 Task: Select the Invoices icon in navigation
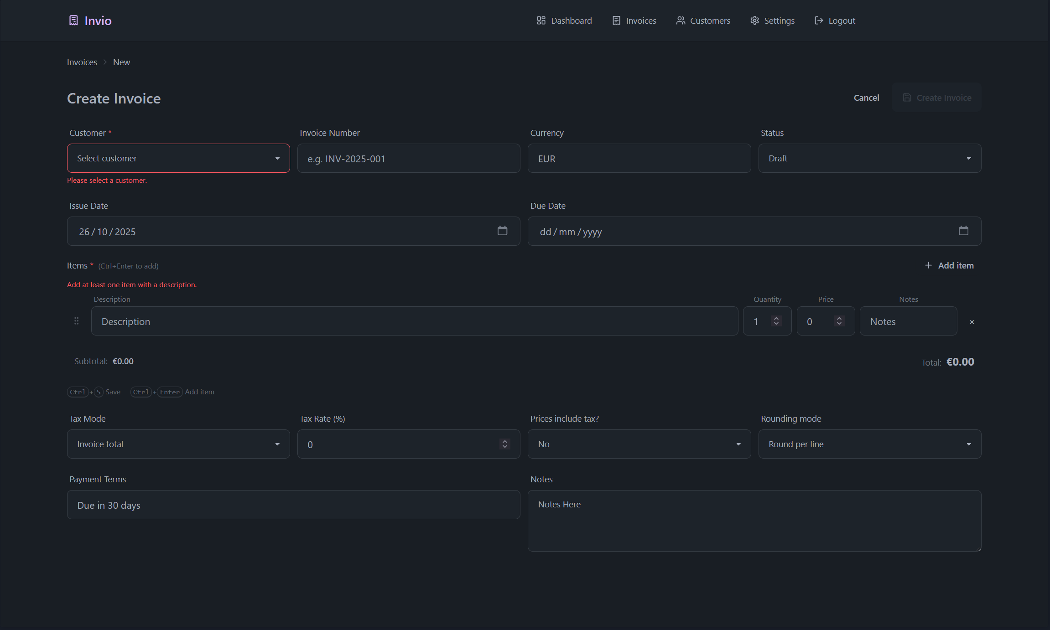616,20
